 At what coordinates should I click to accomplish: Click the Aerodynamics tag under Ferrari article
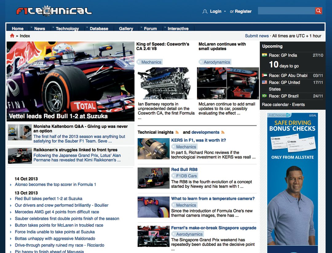(x=188, y=234)
